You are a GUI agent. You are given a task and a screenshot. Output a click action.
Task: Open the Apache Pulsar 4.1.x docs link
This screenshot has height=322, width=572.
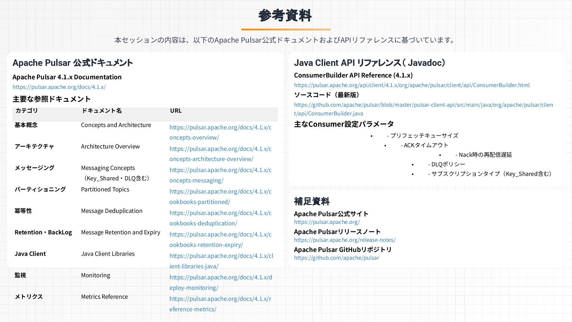(59, 87)
